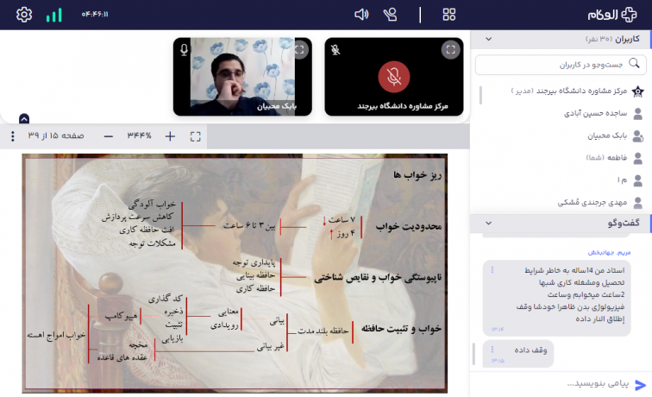Click avatar icon next to فاطمه
This screenshot has height=397, width=652.
pyautogui.click(x=637, y=158)
